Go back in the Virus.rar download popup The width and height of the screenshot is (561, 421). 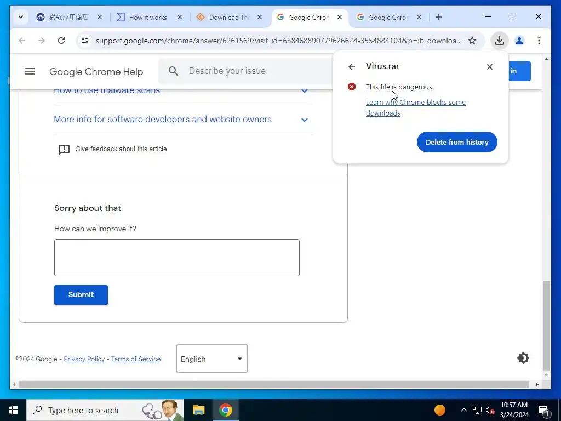[352, 66]
